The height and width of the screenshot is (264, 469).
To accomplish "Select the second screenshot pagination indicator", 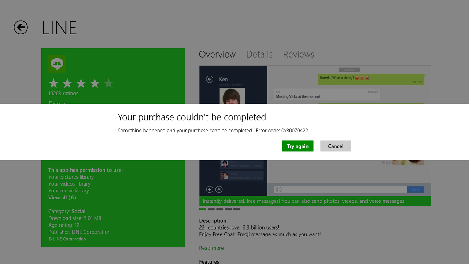I will click(x=211, y=209).
